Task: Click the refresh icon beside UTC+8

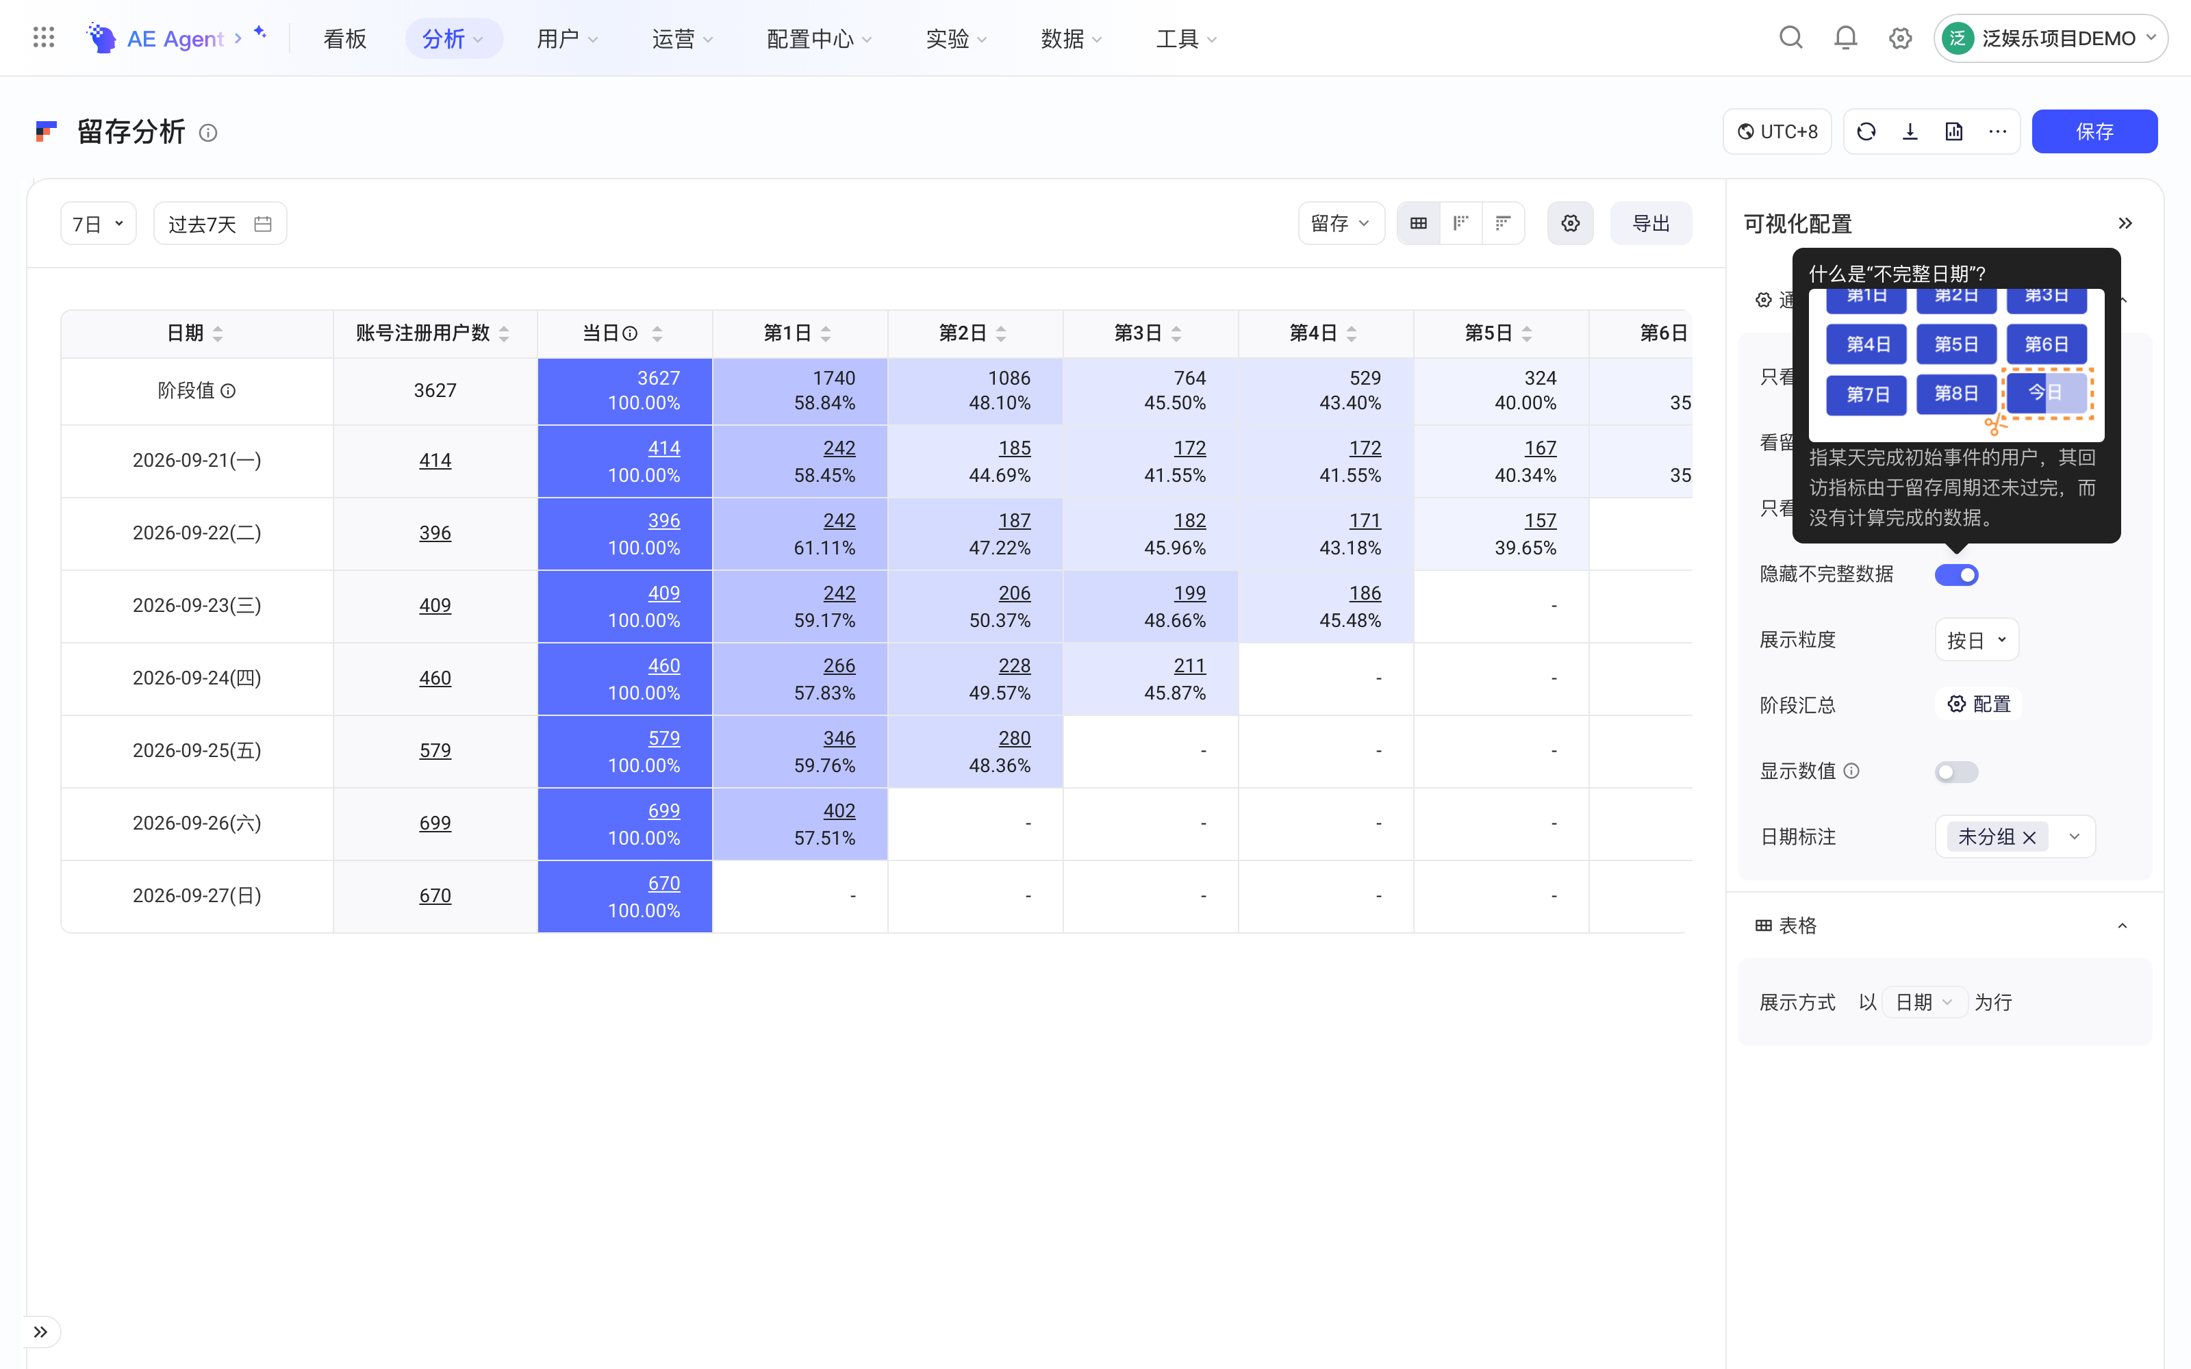Action: pos(1866,131)
